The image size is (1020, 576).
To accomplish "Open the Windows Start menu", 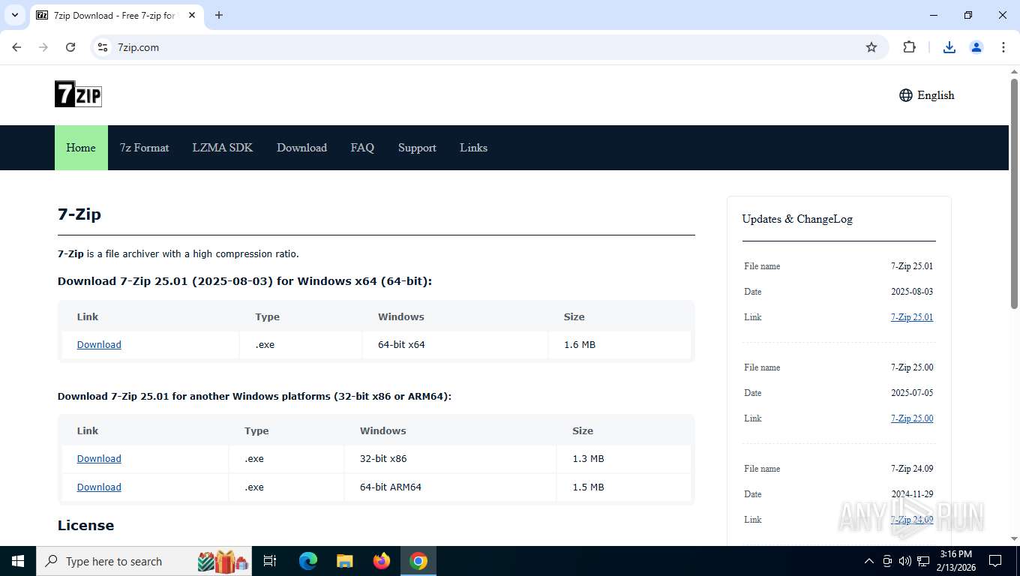I will pos(18,561).
